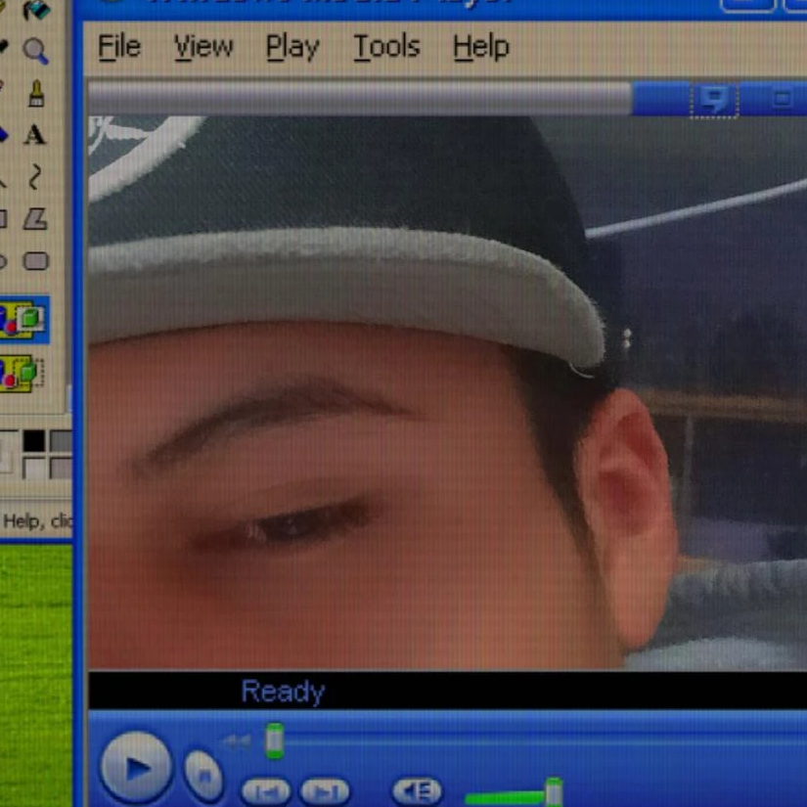Click the volume slider handle
807x807 pixels.
(554, 791)
